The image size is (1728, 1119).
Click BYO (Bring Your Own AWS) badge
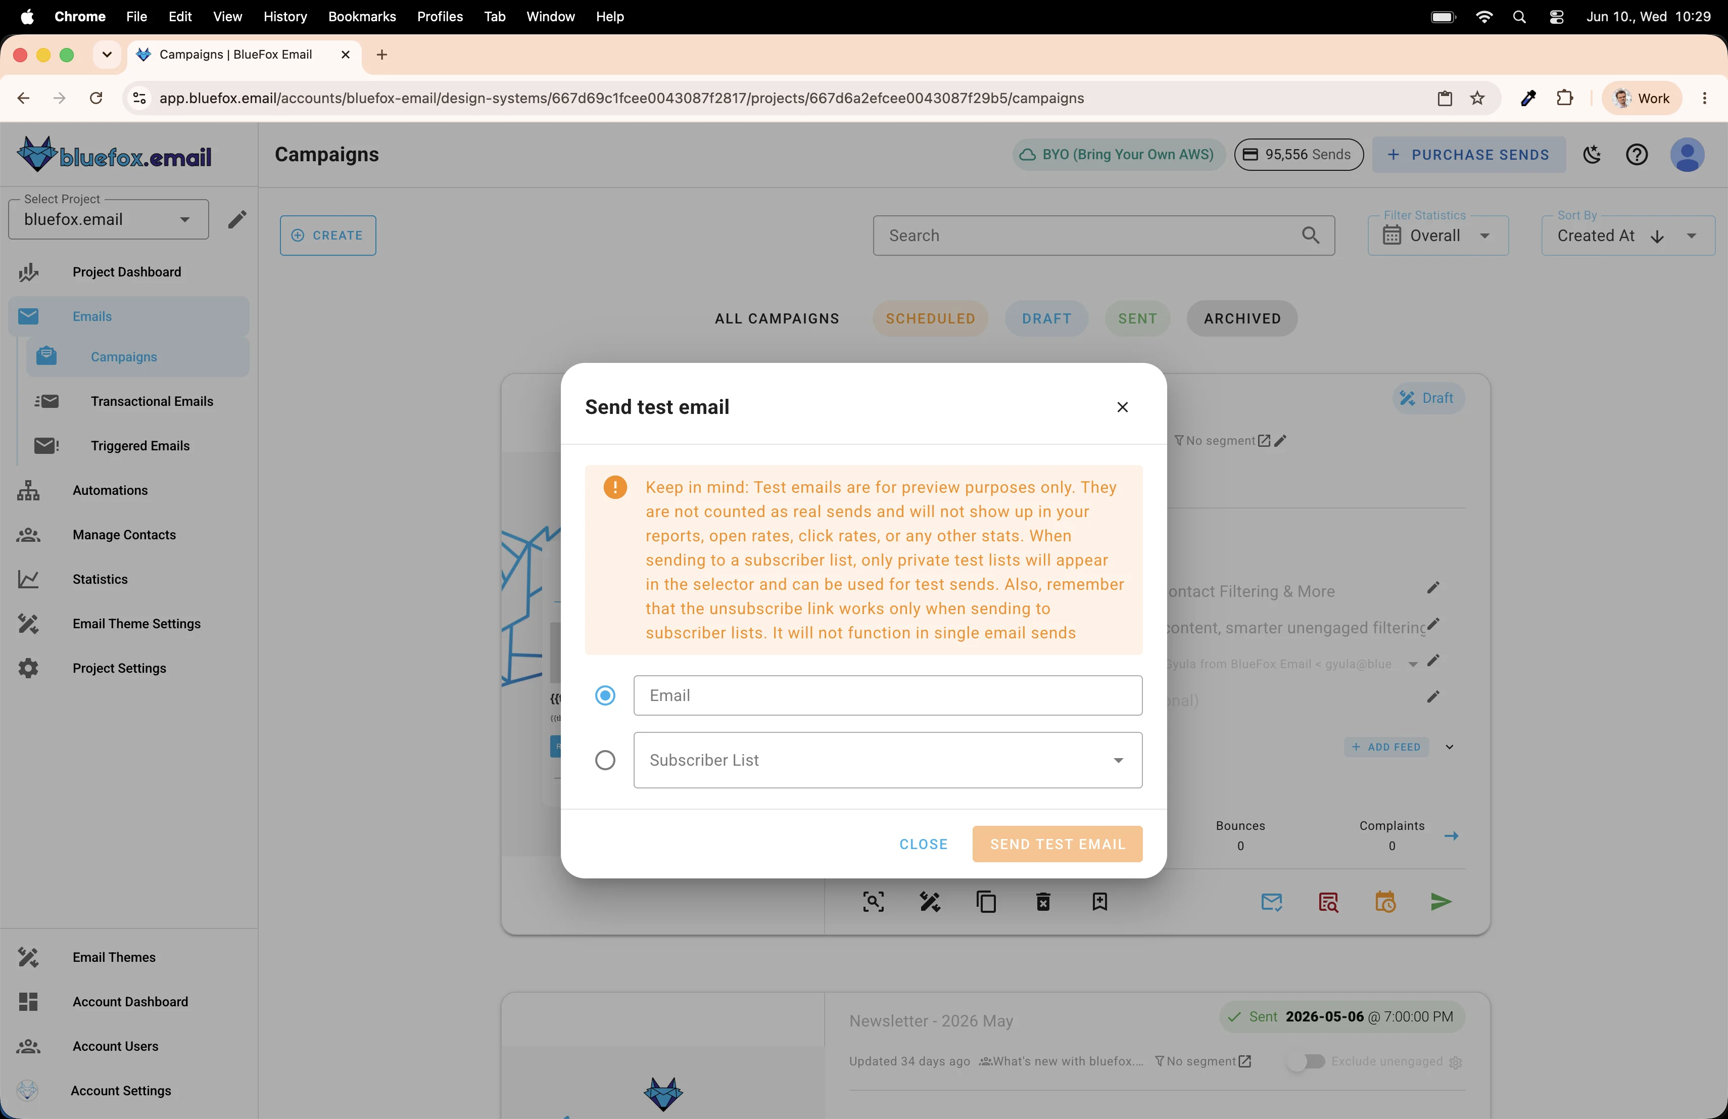1118,155
